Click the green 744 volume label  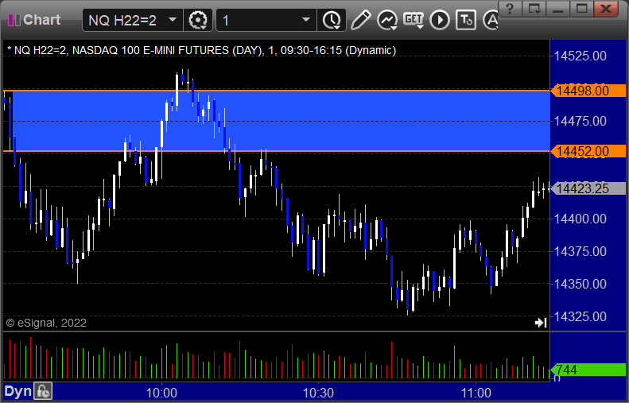(588, 370)
